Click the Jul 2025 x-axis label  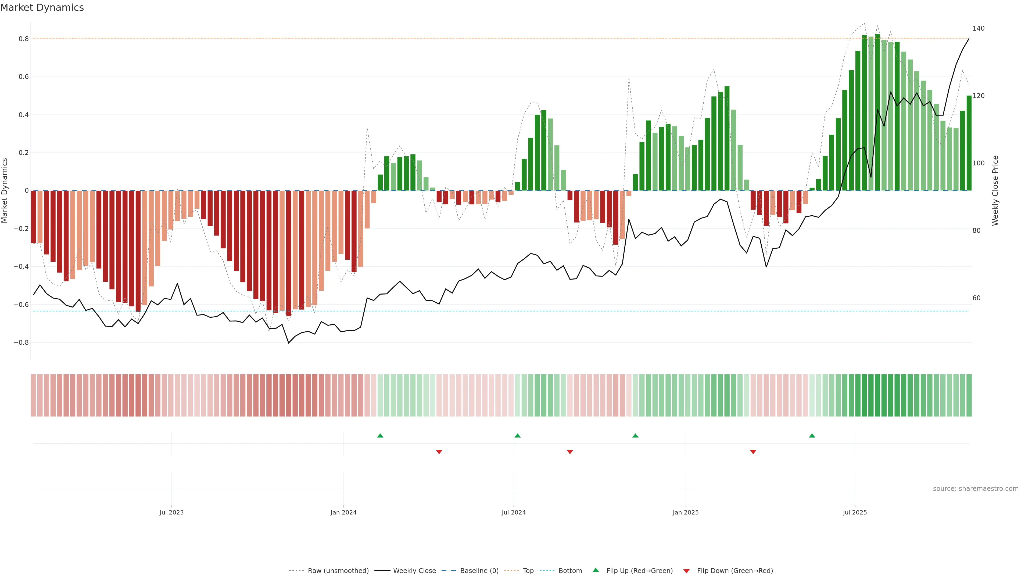855,512
